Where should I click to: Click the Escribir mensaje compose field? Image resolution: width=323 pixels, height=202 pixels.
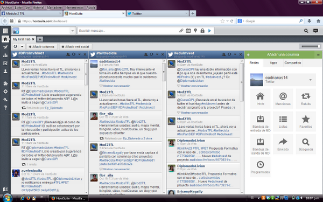[128, 31]
